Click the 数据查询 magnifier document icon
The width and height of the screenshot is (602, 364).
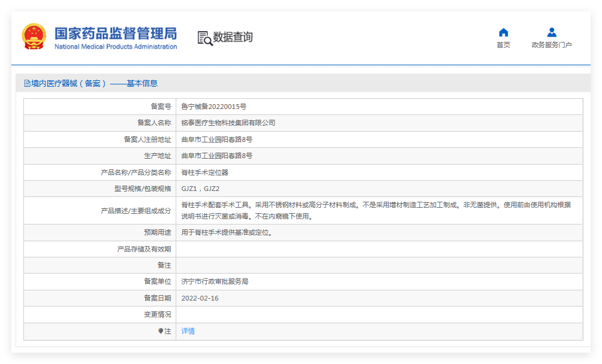coord(204,38)
